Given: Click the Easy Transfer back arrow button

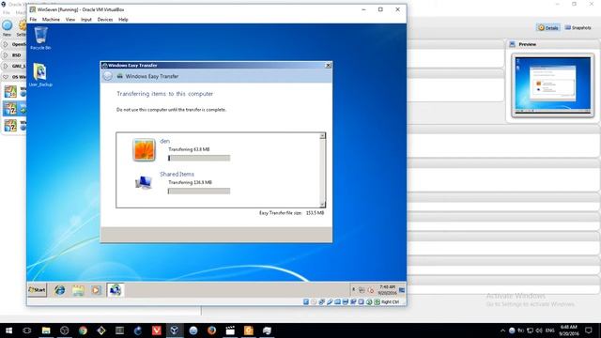Looking at the screenshot, I should click(108, 76).
